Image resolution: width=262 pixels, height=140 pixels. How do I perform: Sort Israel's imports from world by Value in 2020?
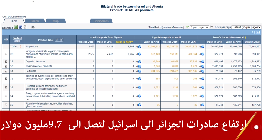(x=252, y=42)
